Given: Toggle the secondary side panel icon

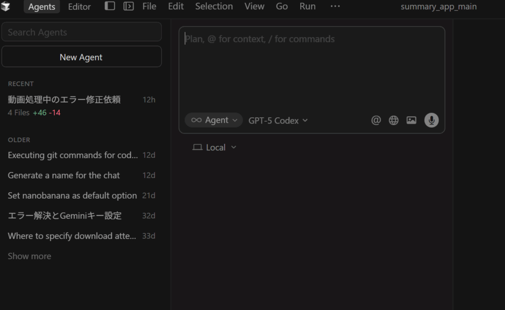Looking at the screenshot, I should (x=128, y=6).
